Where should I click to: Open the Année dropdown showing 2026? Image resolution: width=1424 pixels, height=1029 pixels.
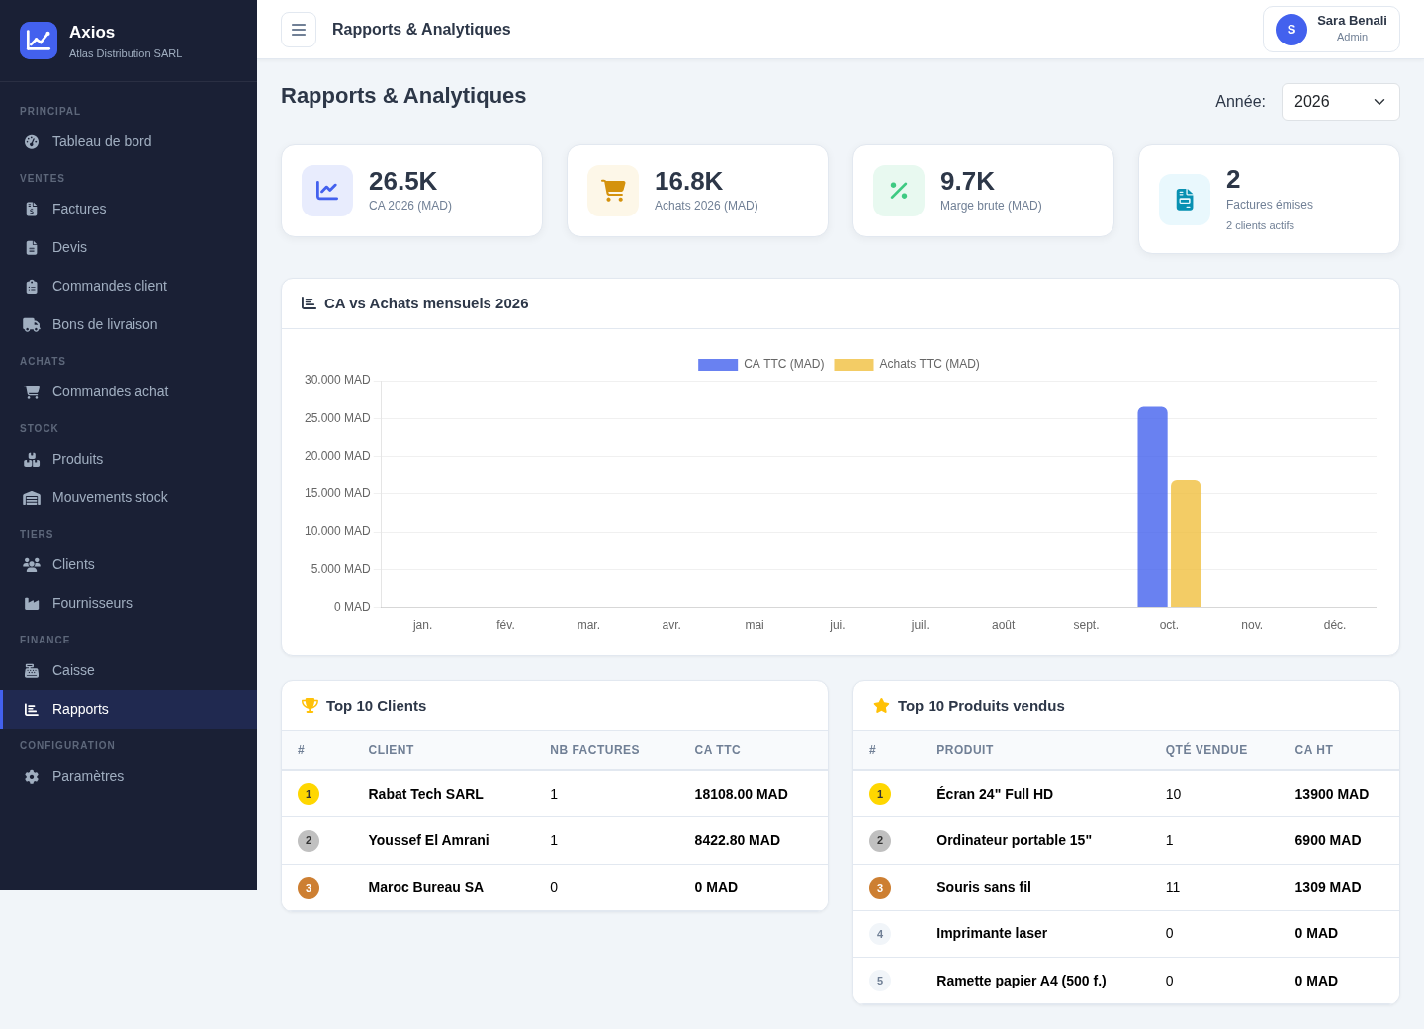(x=1340, y=102)
